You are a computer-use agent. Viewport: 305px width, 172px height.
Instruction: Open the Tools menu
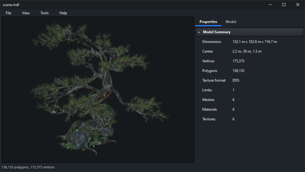(44, 13)
